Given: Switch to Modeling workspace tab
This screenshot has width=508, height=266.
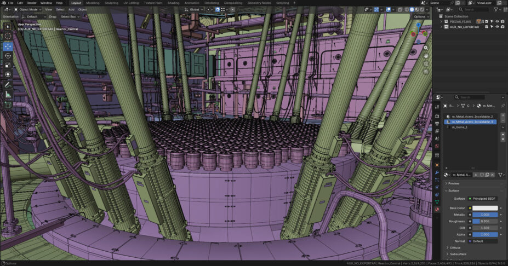Looking at the screenshot, I should [x=93, y=3].
